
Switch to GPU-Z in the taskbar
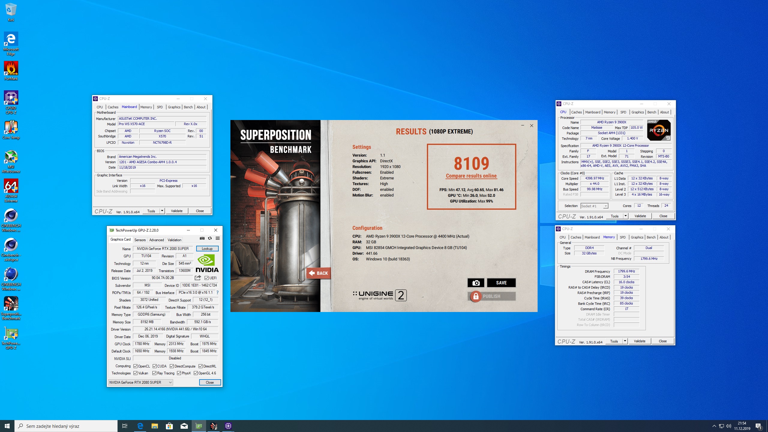coord(199,426)
